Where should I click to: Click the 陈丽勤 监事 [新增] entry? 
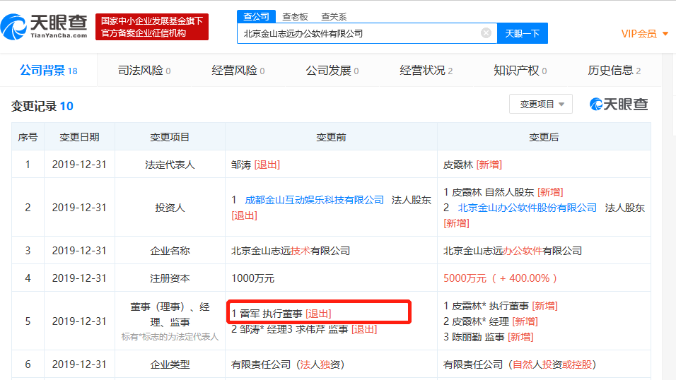[489, 337]
